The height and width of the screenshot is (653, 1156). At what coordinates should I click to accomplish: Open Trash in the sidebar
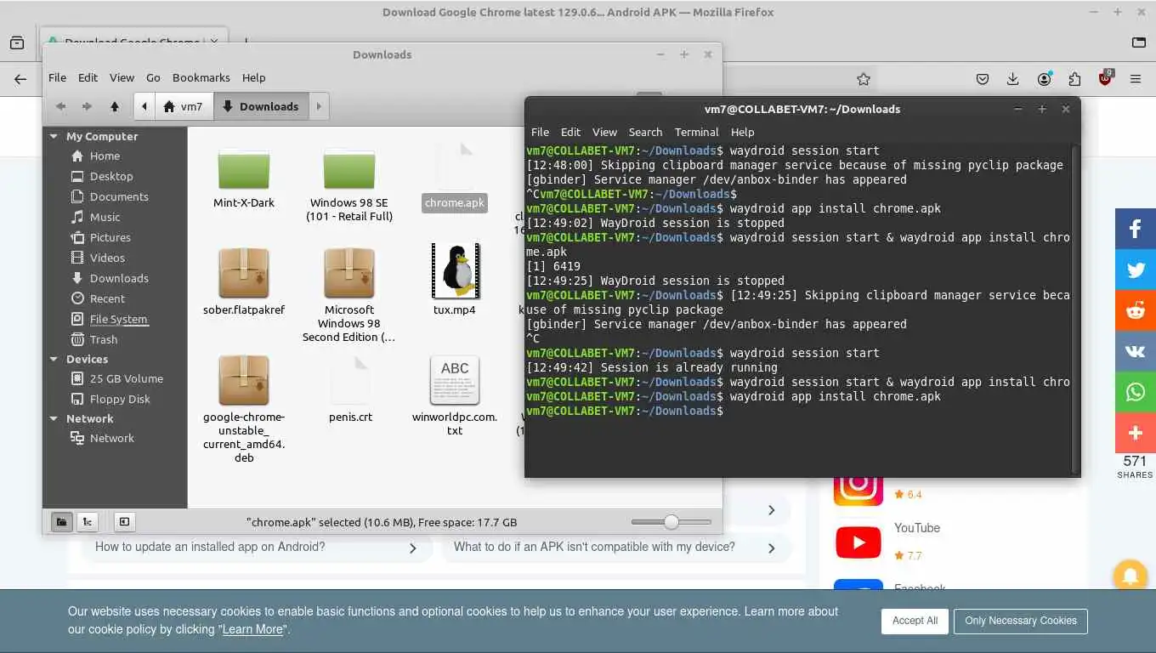(104, 340)
